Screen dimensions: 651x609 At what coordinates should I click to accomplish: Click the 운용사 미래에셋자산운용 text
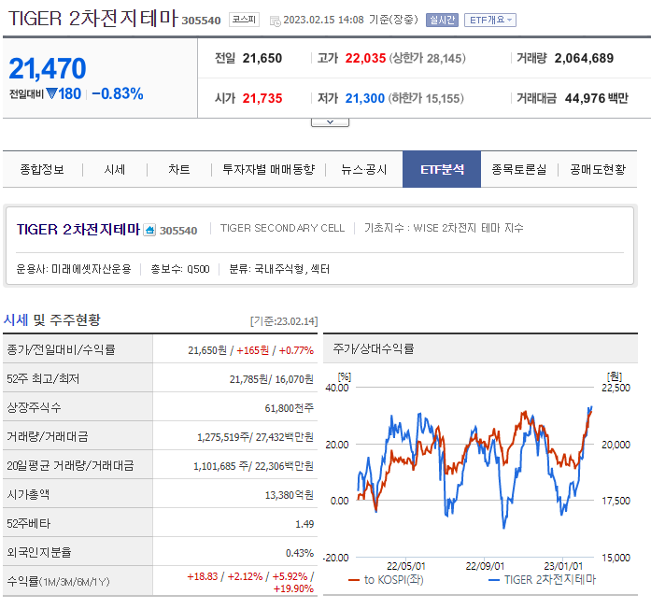click(74, 269)
